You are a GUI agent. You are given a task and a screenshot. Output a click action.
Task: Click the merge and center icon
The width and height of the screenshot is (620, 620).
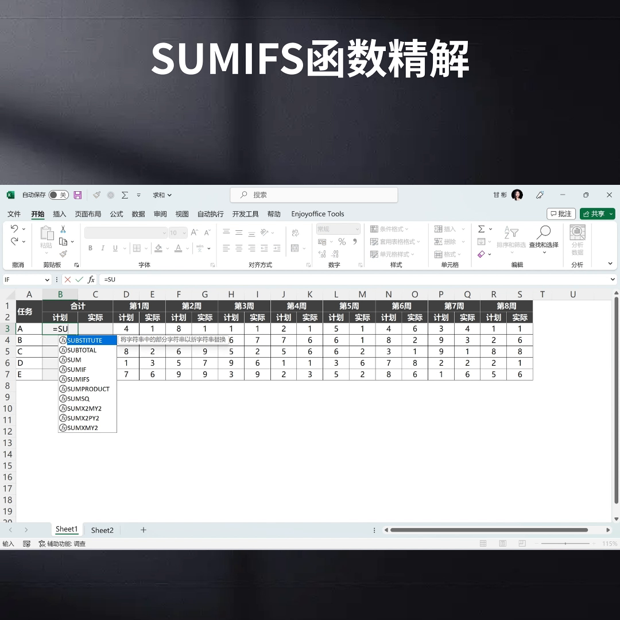point(294,248)
